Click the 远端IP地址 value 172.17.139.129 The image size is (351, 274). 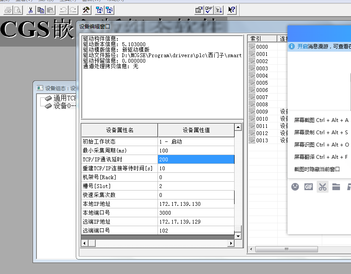point(196,221)
